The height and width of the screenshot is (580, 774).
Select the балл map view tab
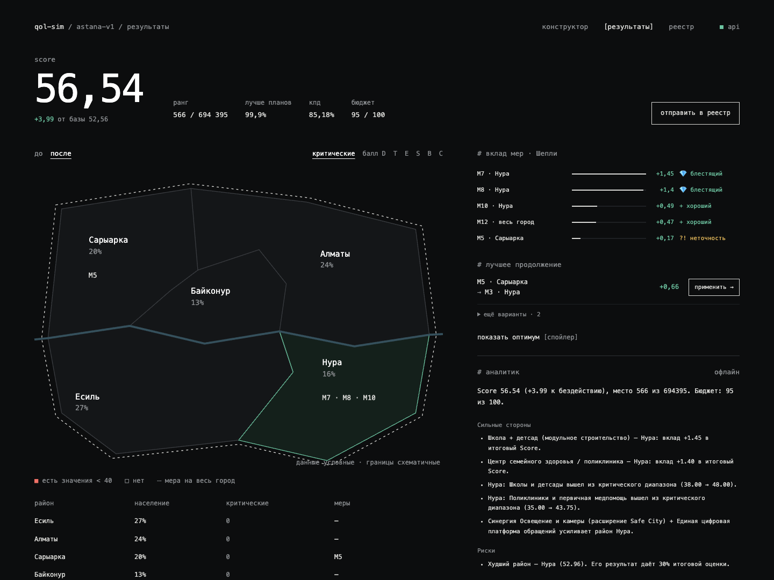[x=370, y=154]
